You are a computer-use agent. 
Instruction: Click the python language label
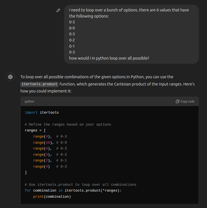tap(29, 101)
